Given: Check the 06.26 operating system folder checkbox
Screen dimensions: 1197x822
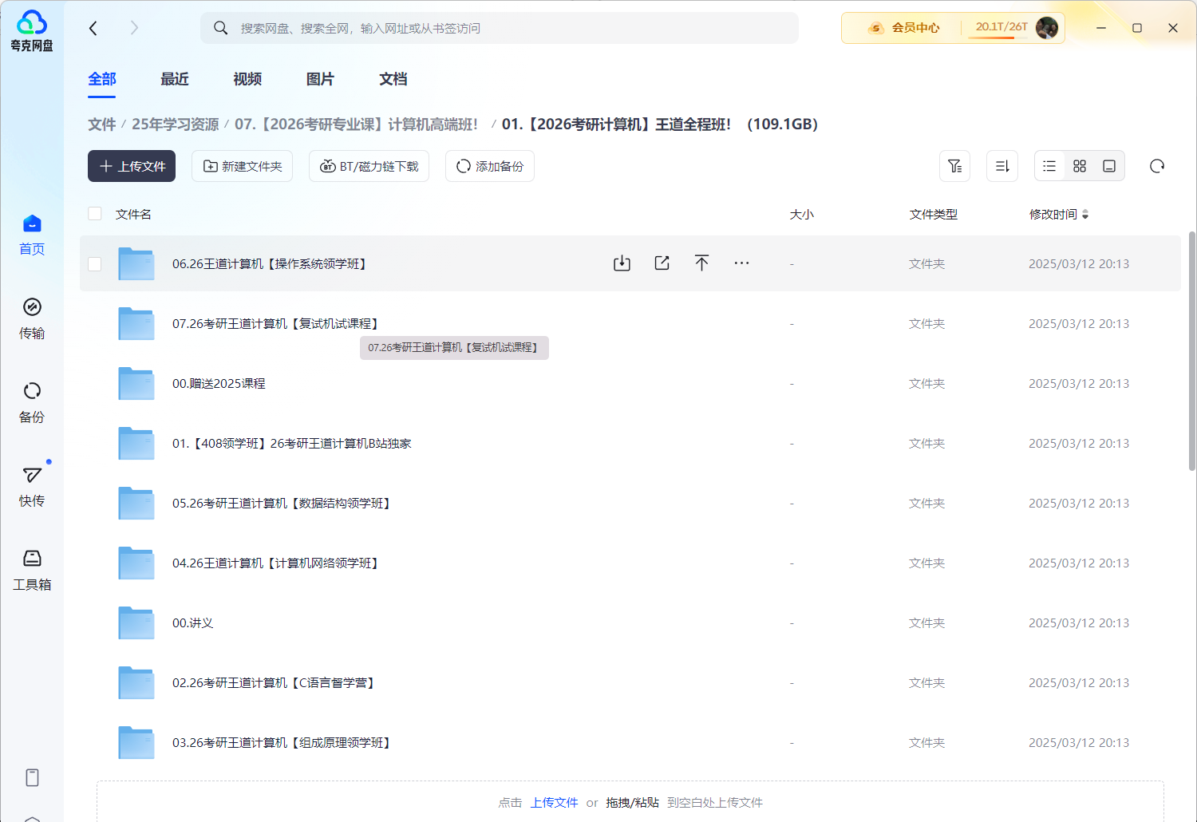Looking at the screenshot, I should [x=95, y=263].
